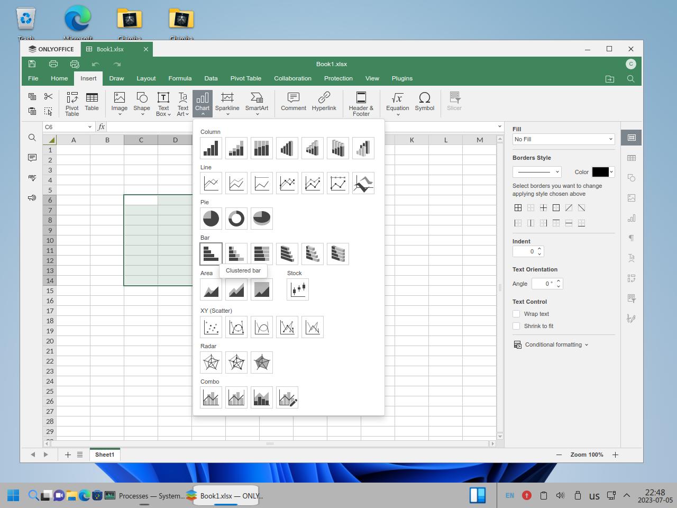Insert a Stock chart

297,289
